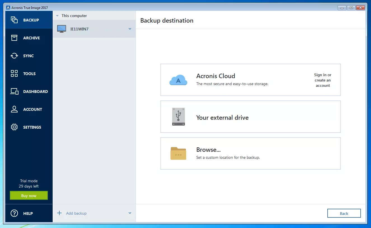Choose Acronis Cloud as destination

[250, 80]
